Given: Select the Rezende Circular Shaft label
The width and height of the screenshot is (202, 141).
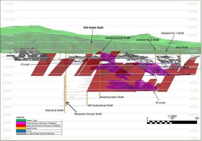Looking at the screenshot, I should [88, 114].
